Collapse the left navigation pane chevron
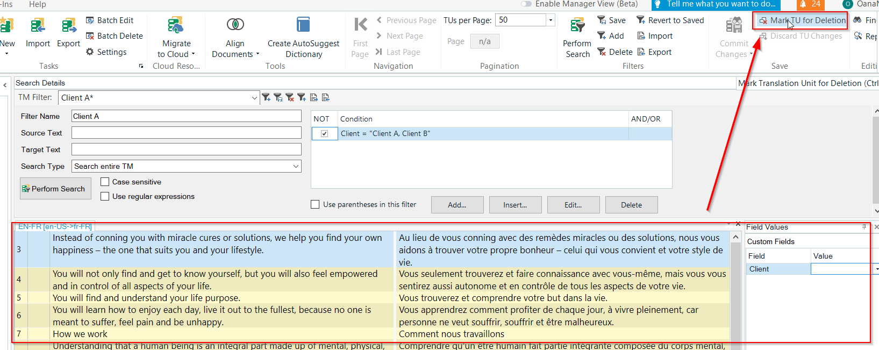The width and height of the screenshot is (879, 350). point(5,85)
